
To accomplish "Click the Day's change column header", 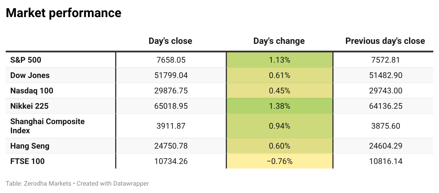I will click(279, 41).
